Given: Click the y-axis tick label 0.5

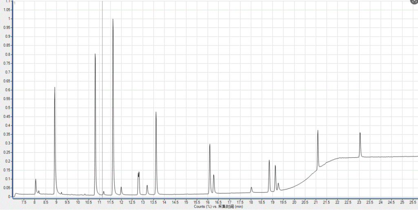Looking at the screenshot, I should click(7, 108).
